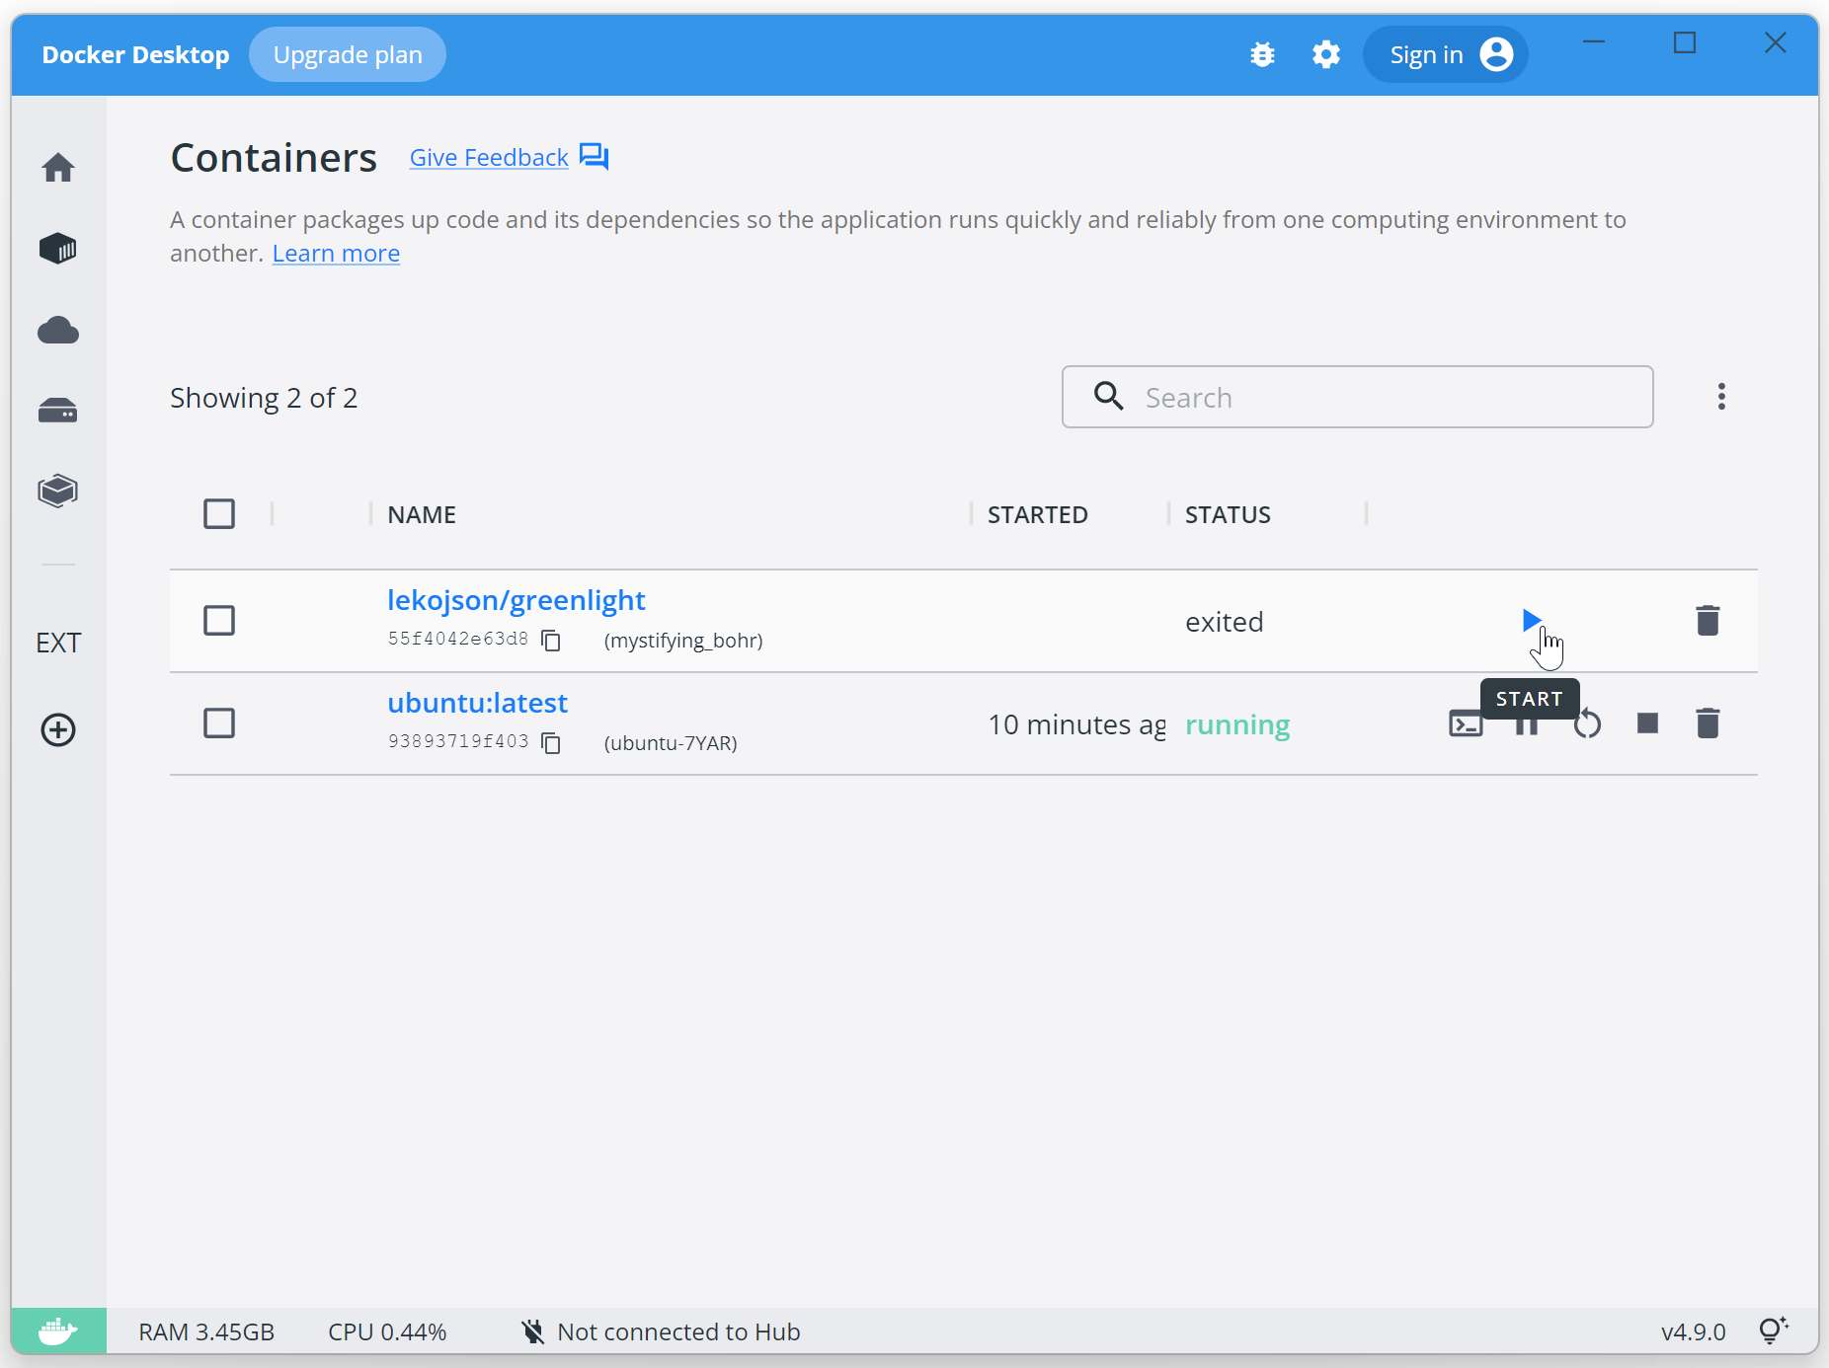1829x1368 pixels.
Task: Focus the container Search field
Action: coord(1358,397)
